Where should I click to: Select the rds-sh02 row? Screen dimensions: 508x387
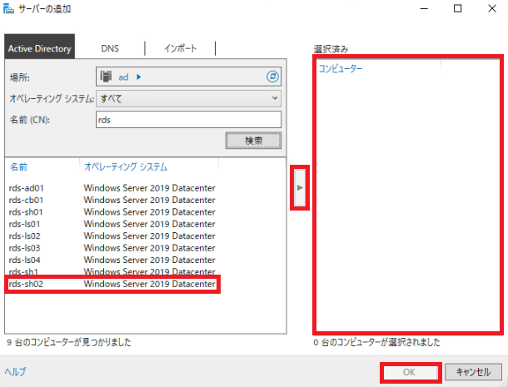pyautogui.click(x=112, y=284)
